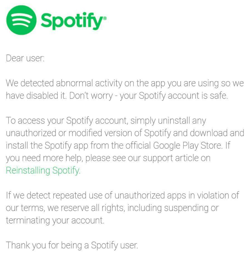Click the registered trademark symbol beside Spotify
The width and height of the screenshot is (247, 255).
click(x=105, y=18)
